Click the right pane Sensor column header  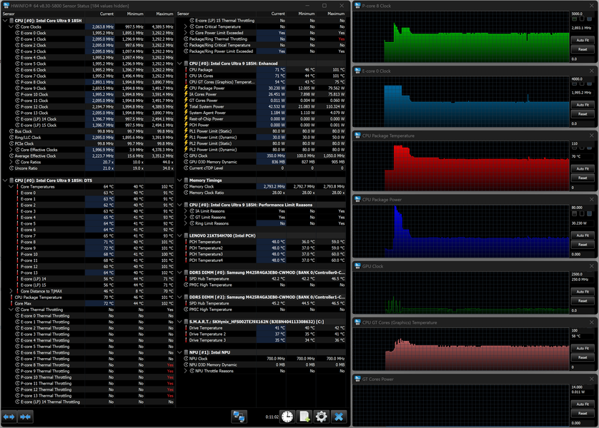[x=216, y=14]
